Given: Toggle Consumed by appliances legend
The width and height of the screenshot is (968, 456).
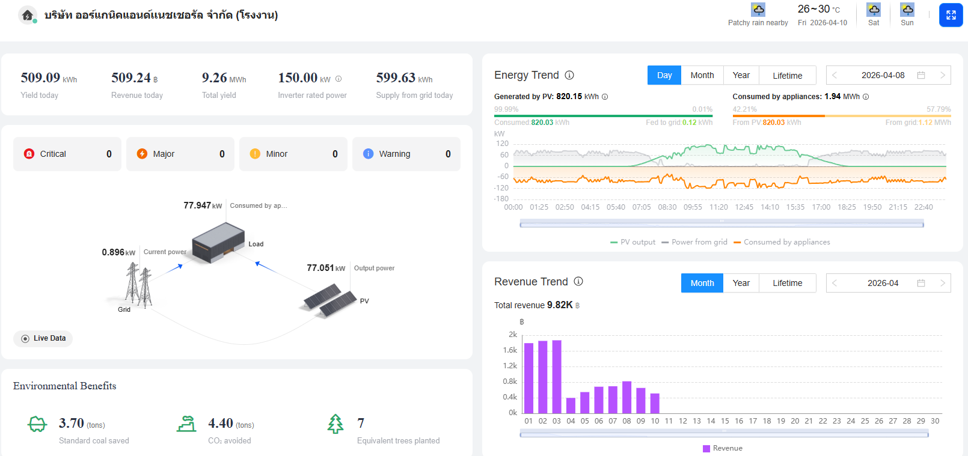Looking at the screenshot, I should pos(782,242).
